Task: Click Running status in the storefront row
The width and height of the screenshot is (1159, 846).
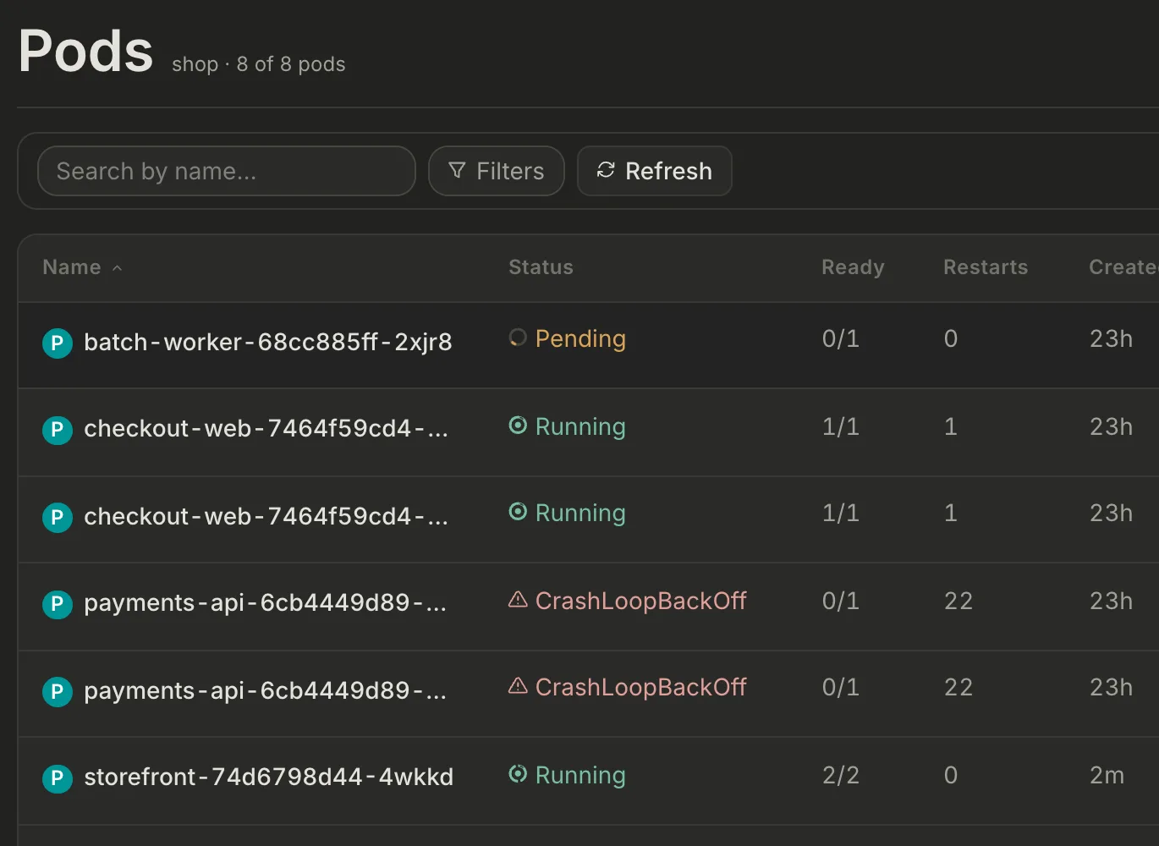Action: [580, 776]
